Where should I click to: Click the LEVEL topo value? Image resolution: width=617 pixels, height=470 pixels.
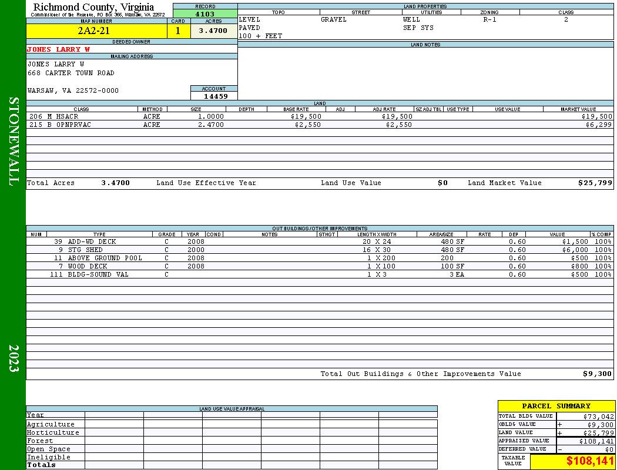point(250,19)
